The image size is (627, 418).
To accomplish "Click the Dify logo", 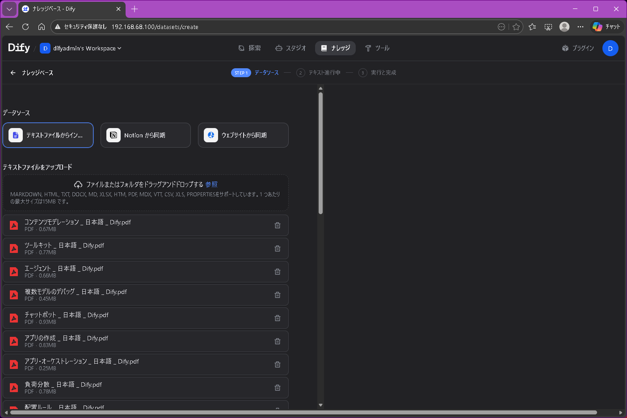I will pyautogui.click(x=19, y=48).
